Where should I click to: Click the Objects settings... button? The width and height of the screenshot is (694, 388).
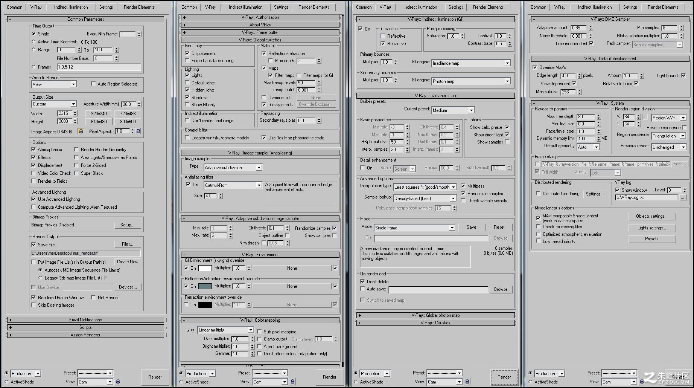point(652,216)
